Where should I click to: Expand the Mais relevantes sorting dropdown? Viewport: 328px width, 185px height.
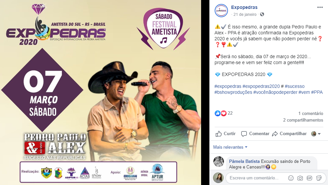coord(230,147)
